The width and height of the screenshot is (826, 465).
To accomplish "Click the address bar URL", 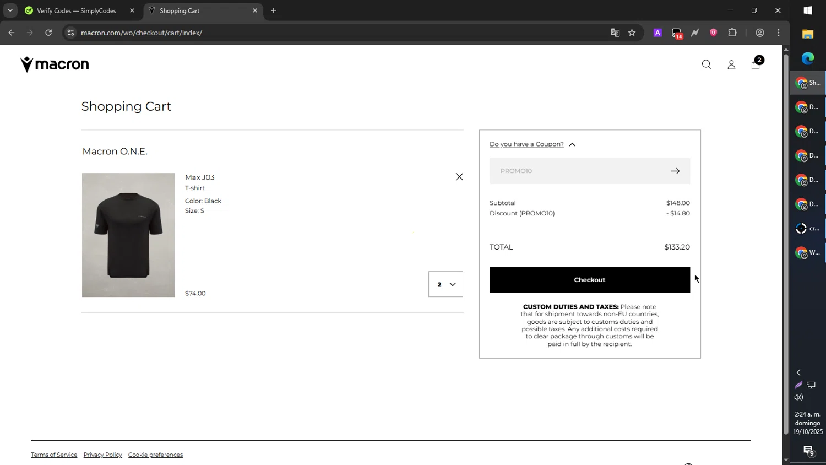I will point(142,33).
